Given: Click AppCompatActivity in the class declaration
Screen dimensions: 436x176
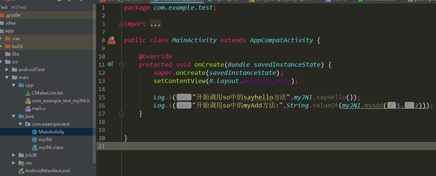Looking at the screenshot, I should [x=281, y=40].
